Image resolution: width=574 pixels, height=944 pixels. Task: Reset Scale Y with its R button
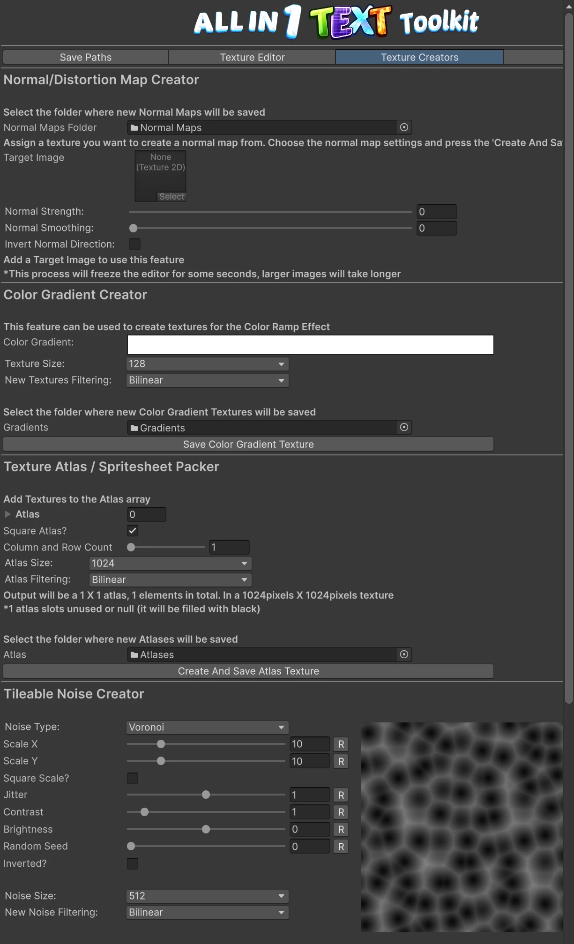[341, 761]
